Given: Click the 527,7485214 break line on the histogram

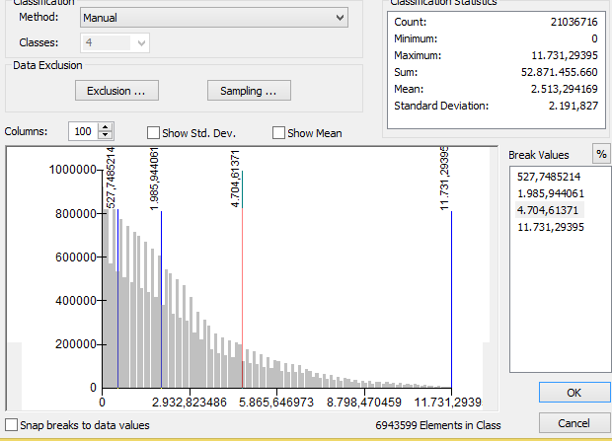Looking at the screenshot, I should (118, 296).
